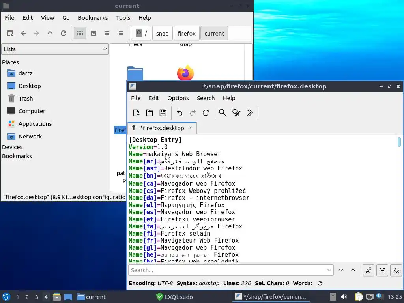Screen dimensions: 404x303
Task: Open the file manager Bookmarks menu
Action: (x=93, y=18)
